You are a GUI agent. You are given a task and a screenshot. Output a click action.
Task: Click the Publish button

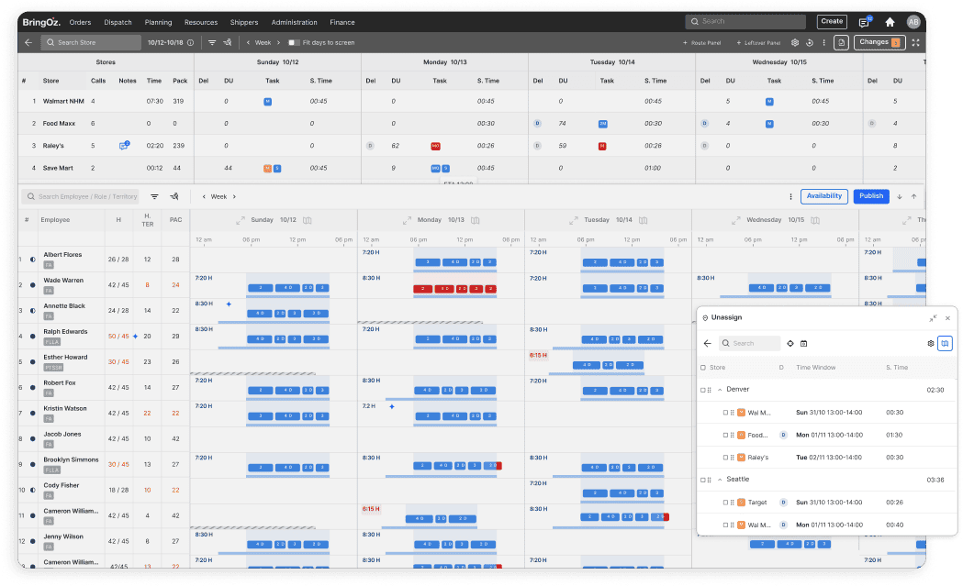click(x=871, y=196)
